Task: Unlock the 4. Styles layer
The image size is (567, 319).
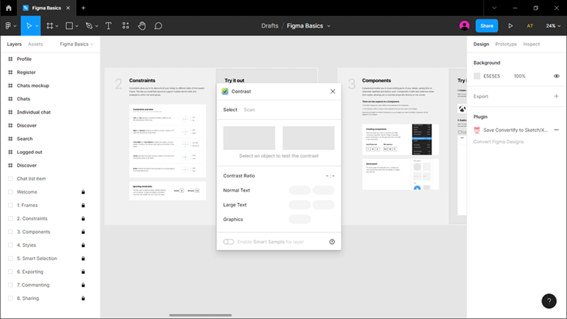Action: point(83,245)
